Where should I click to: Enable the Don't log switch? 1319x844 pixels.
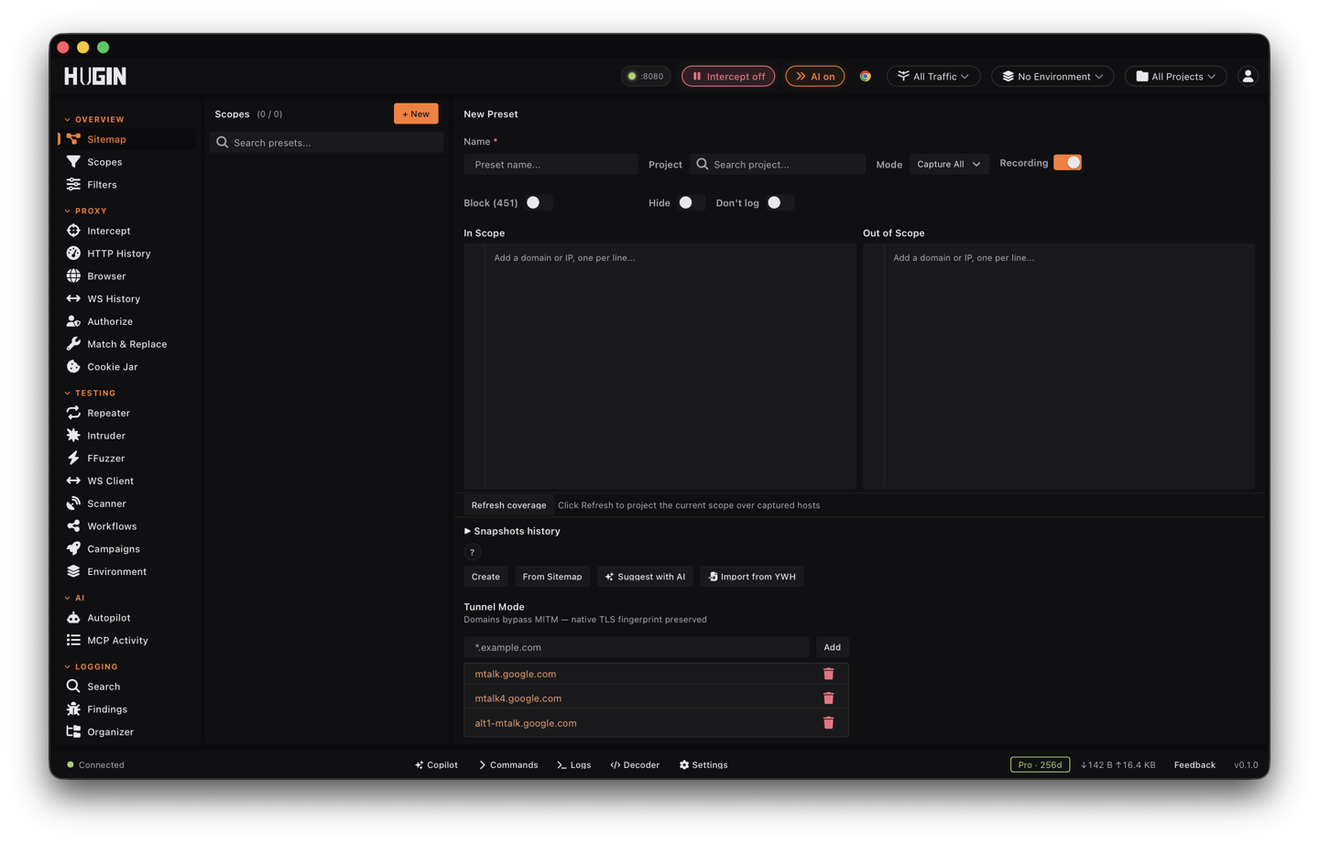[x=779, y=202]
